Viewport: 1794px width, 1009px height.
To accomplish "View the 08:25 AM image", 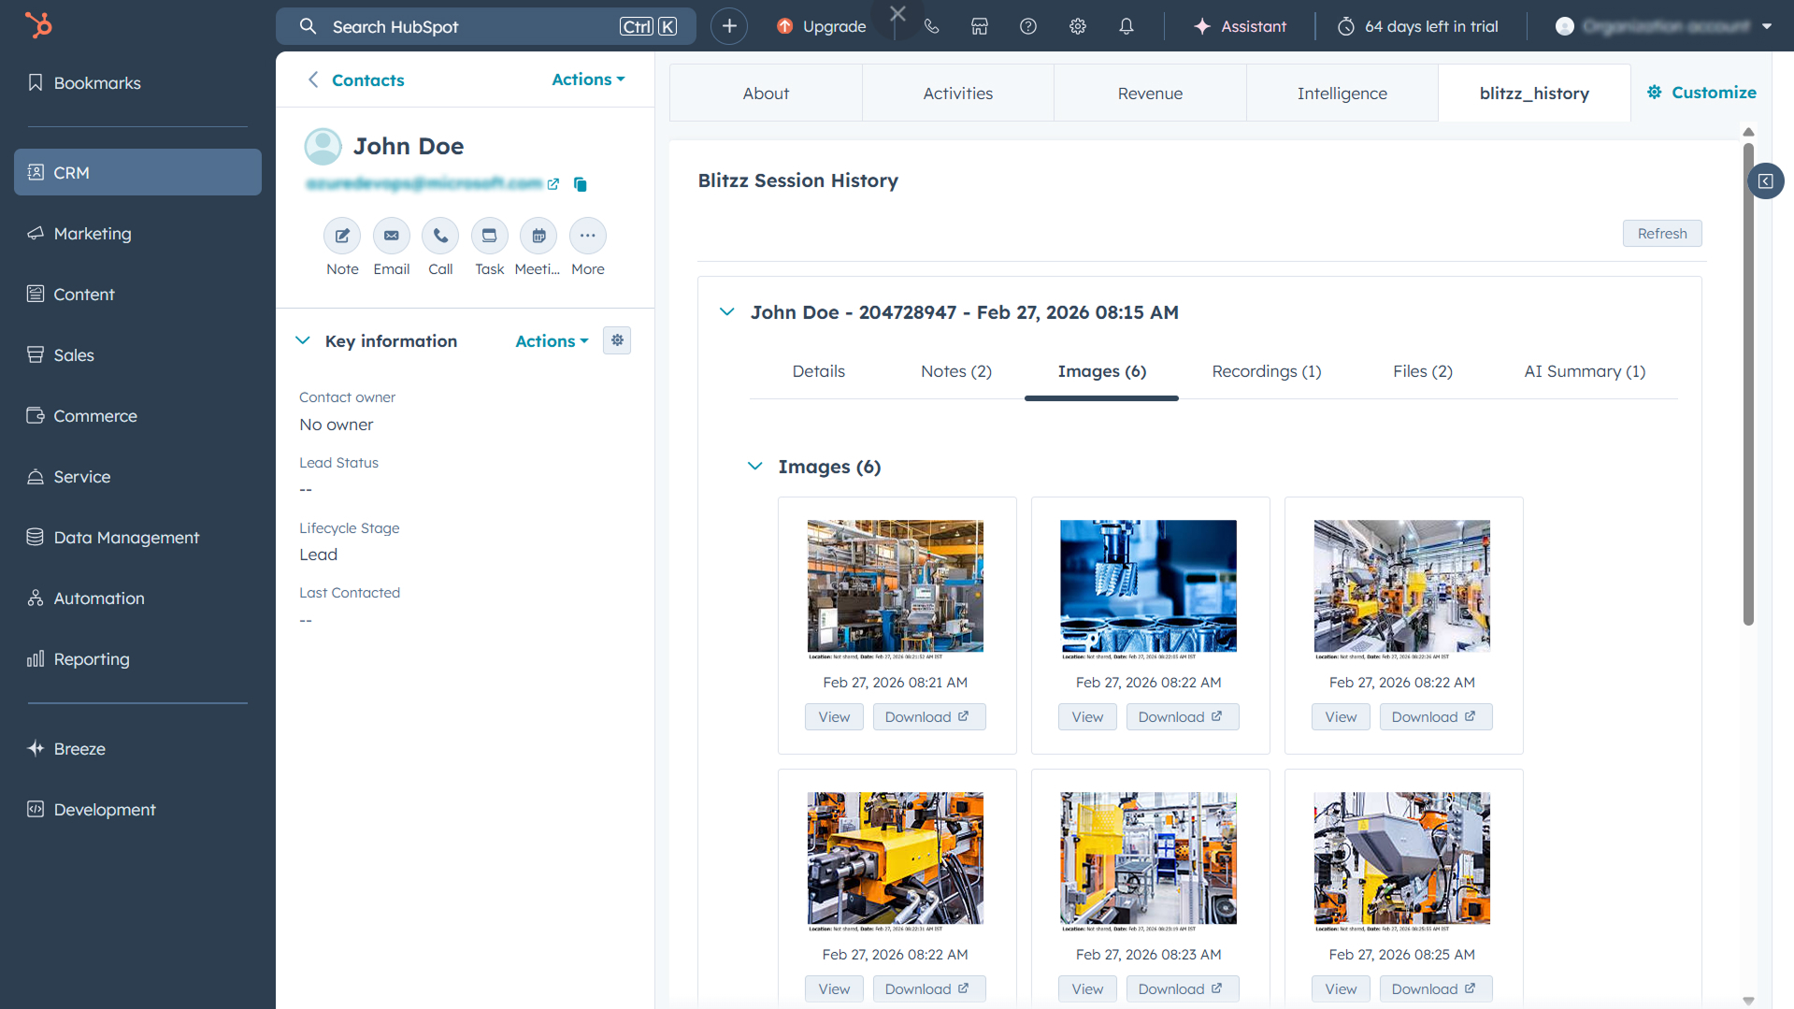I will coord(1341,989).
